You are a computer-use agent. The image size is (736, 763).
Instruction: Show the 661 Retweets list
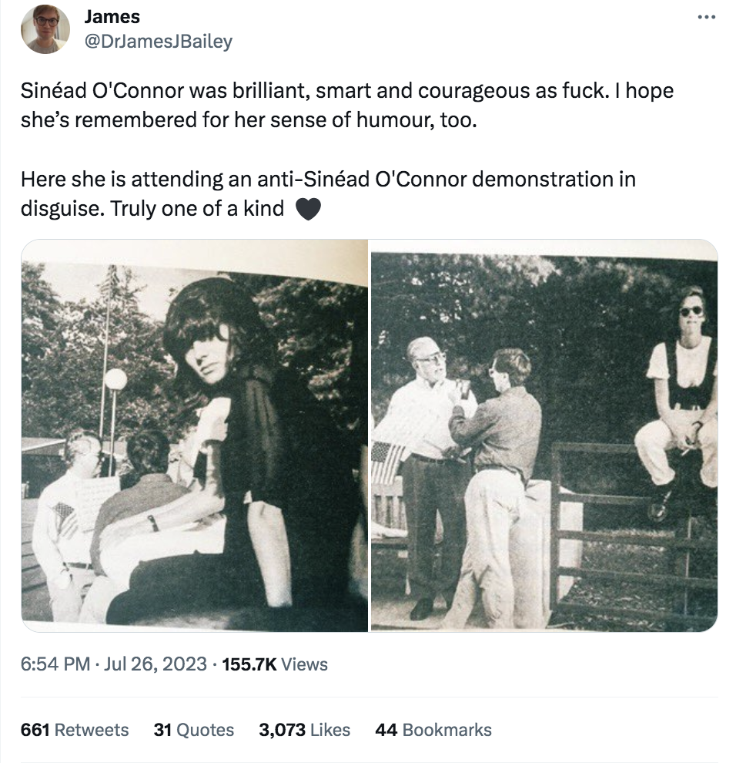coord(75,729)
